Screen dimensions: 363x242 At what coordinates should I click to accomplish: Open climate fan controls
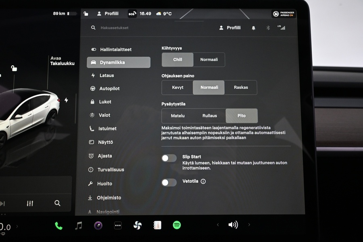click(138, 225)
